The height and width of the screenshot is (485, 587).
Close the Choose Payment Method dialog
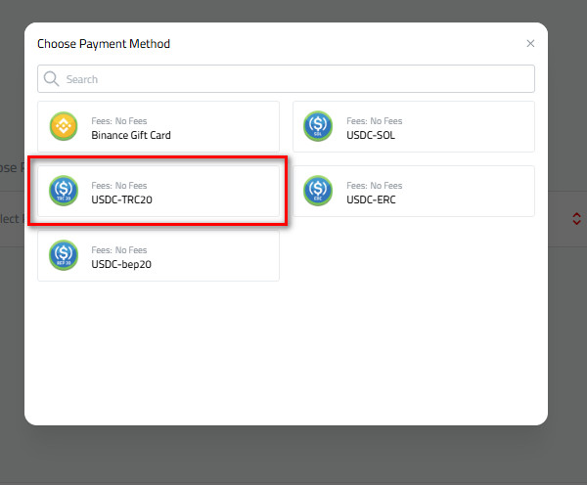pos(530,43)
